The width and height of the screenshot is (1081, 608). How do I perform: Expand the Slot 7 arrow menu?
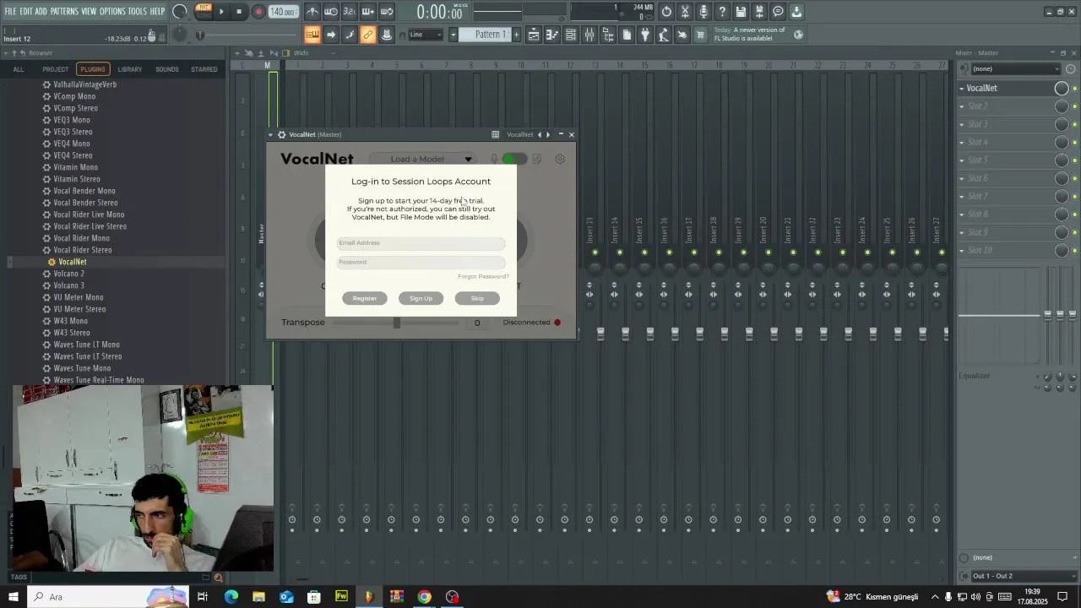pos(961,197)
